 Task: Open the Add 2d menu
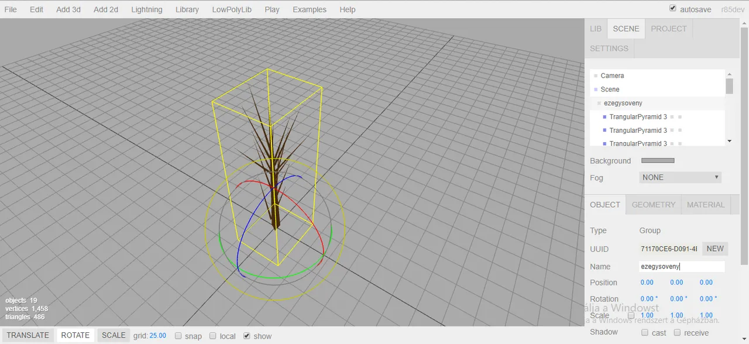coord(106,9)
